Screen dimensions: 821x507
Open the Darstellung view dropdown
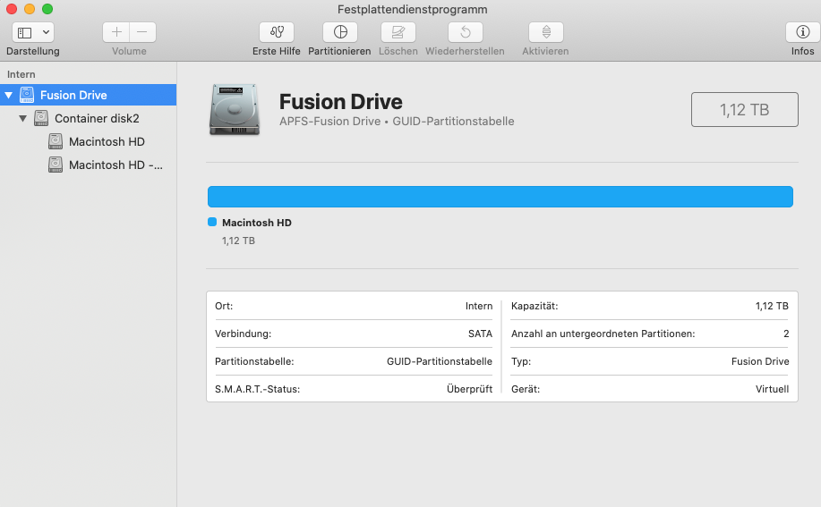[33, 32]
